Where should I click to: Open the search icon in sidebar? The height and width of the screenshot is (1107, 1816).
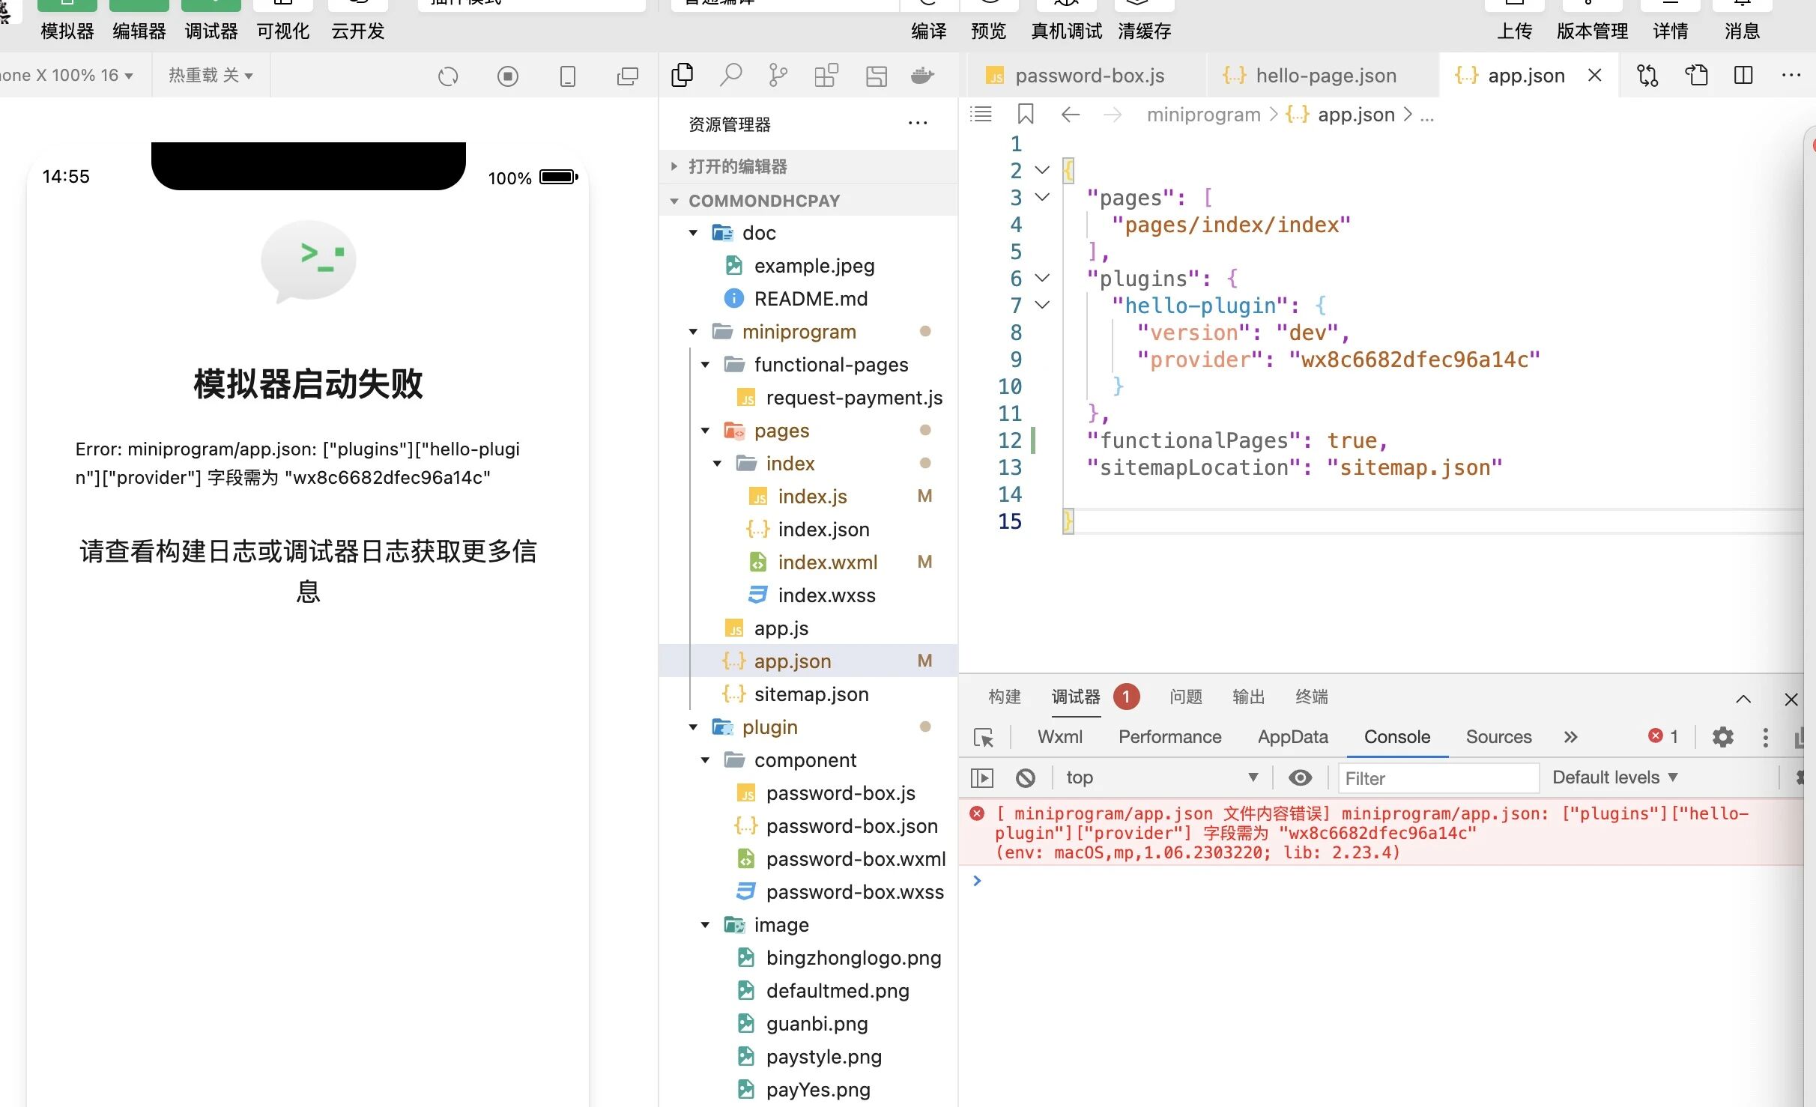(730, 76)
